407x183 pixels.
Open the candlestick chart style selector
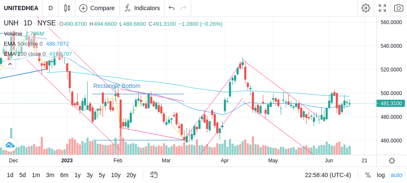click(x=67, y=8)
